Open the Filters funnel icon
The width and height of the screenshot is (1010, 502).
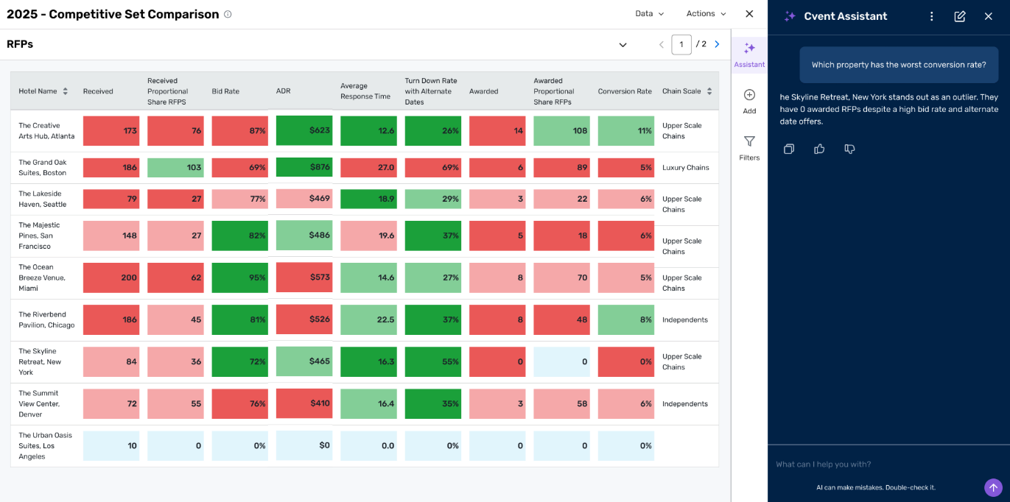[x=749, y=141]
